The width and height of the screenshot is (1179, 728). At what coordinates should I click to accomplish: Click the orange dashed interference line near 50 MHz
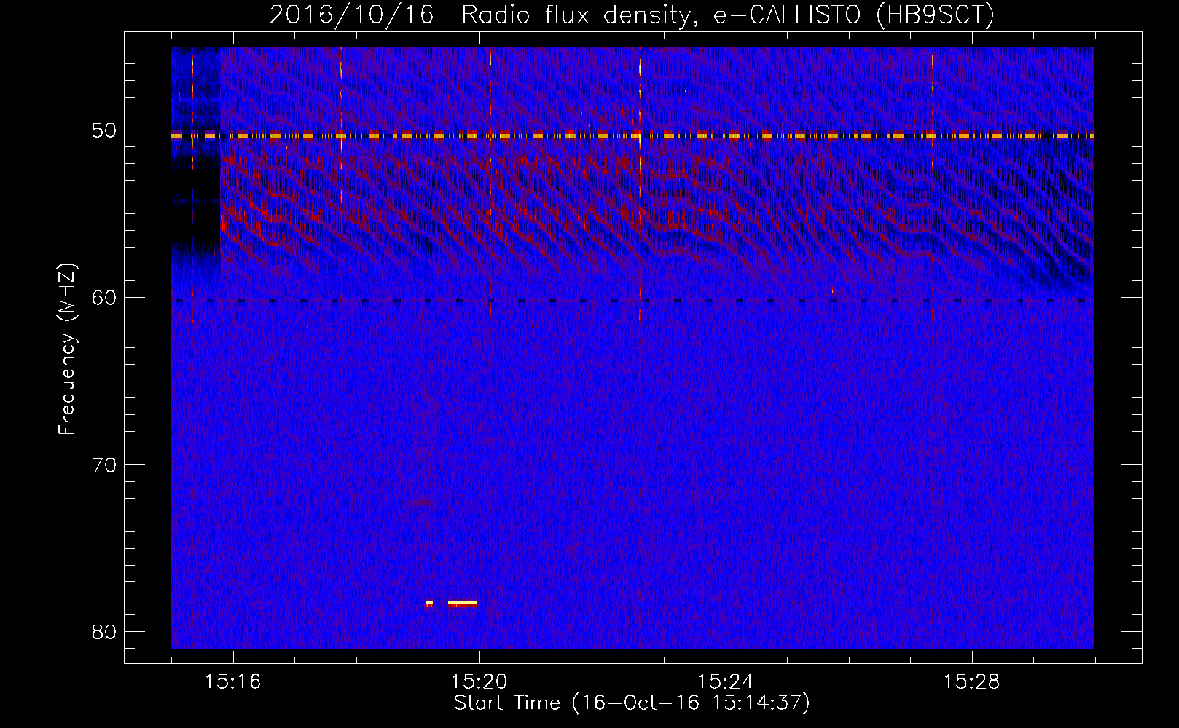632,135
